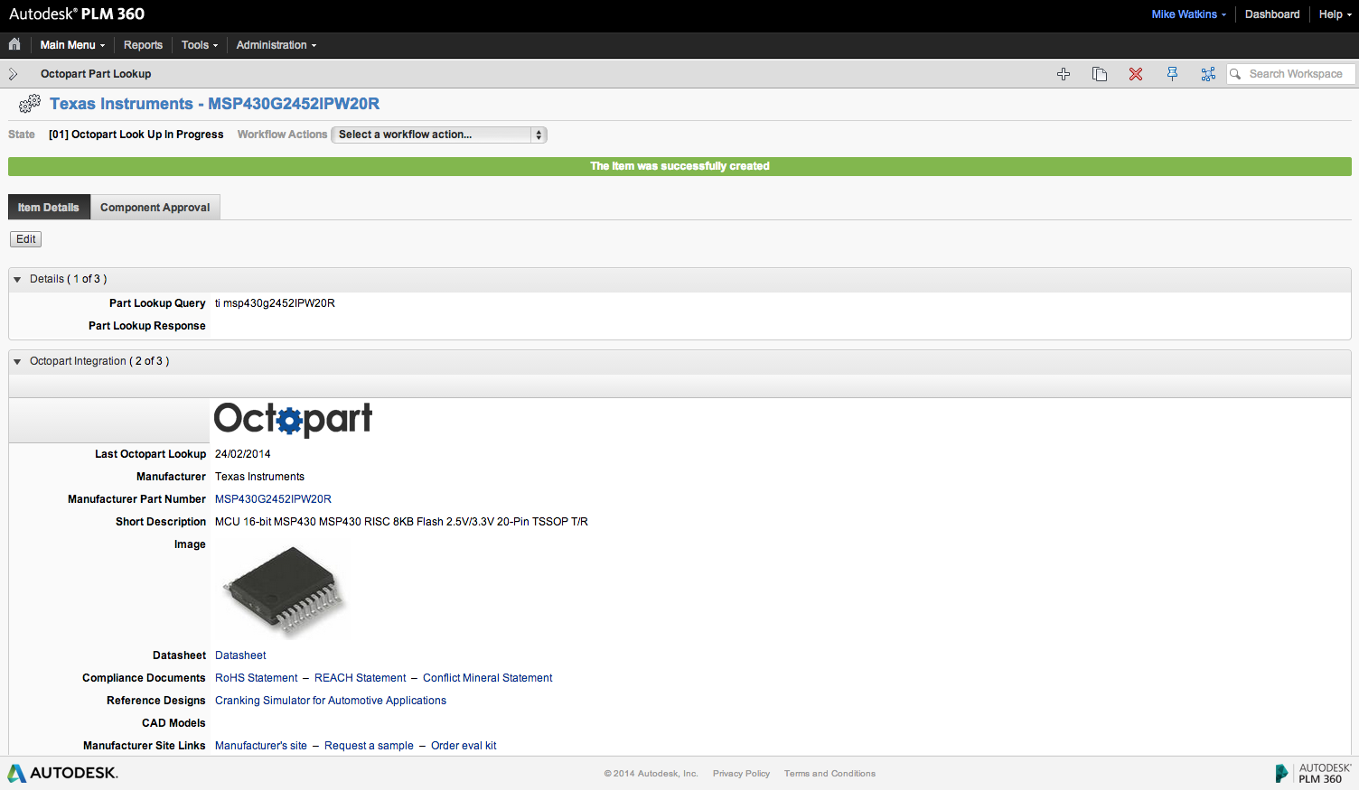The width and height of the screenshot is (1359, 790).
Task: Go to the home icon in the navigation bar
Action: coord(14,44)
